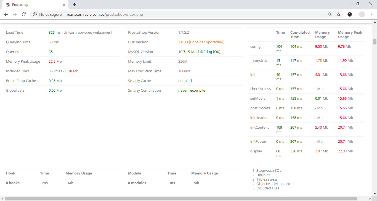Select the Memory Peak Usage 22.9 Mb value
377x201 pixels.
pos(55,62)
